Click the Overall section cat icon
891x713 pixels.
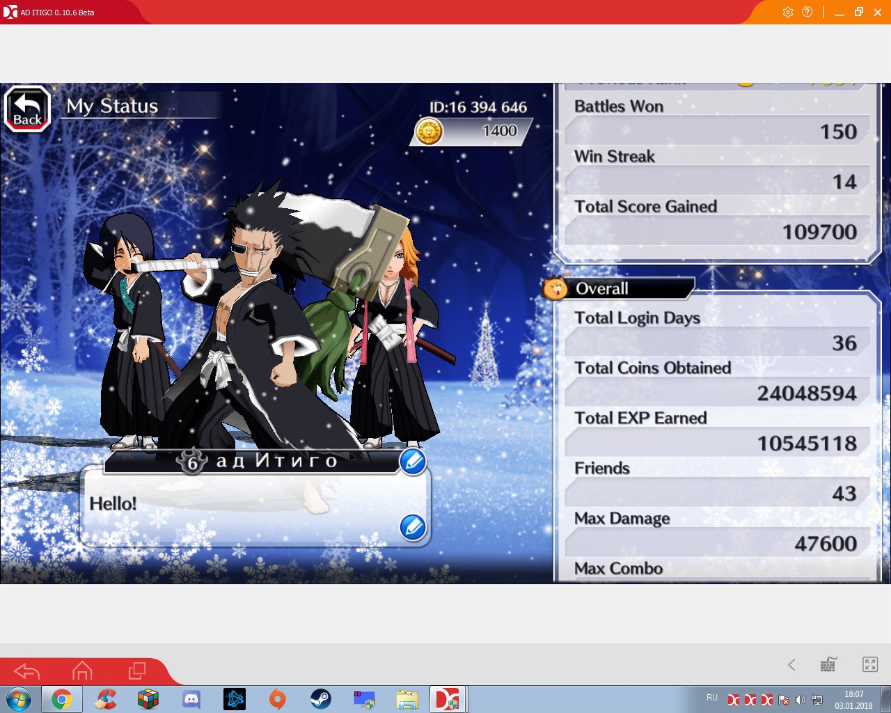tap(555, 288)
